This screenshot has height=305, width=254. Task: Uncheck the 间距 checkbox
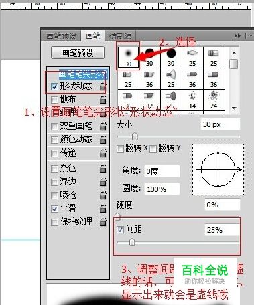[121, 229]
